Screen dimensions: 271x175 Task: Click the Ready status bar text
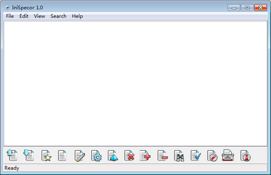tap(12, 168)
